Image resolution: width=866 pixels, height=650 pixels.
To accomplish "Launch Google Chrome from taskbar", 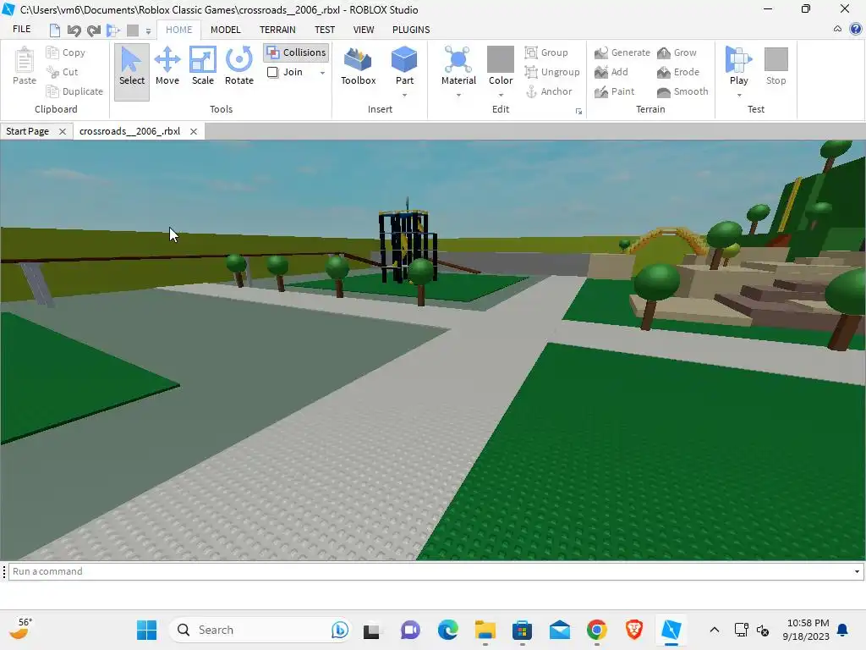I will (x=596, y=630).
